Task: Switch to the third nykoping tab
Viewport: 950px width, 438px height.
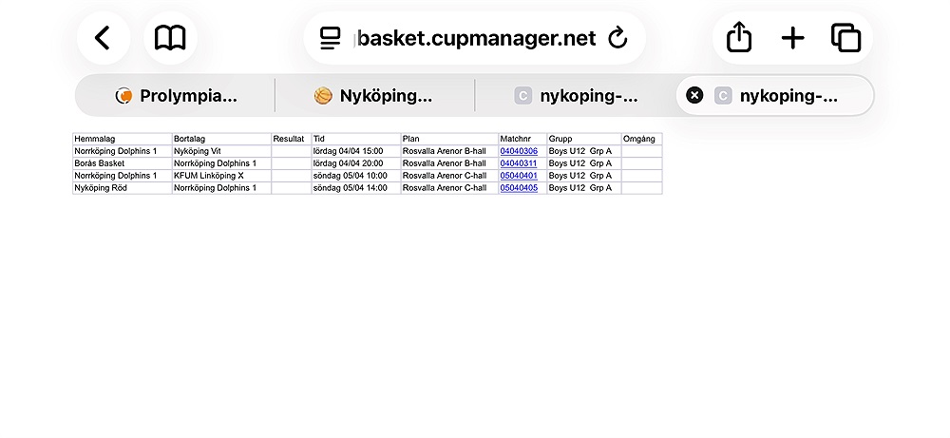Action: pos(576,95)
